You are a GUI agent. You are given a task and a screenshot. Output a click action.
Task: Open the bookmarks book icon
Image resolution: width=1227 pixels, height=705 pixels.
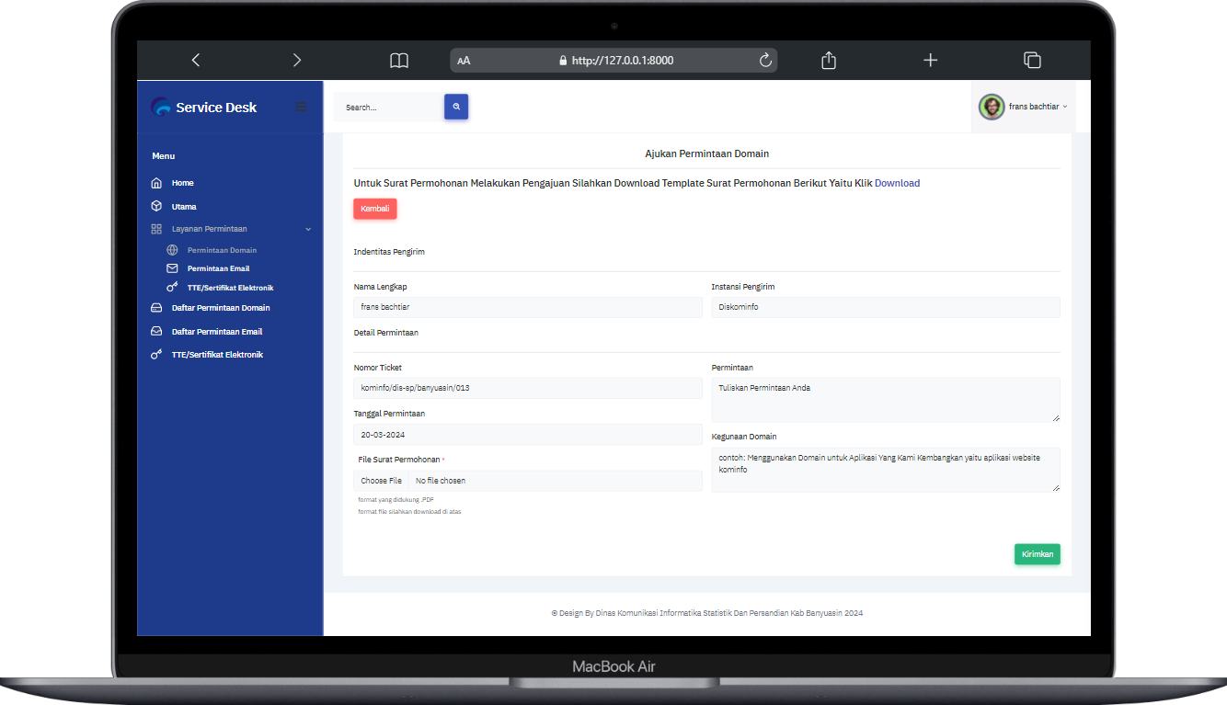coord(399,61)
